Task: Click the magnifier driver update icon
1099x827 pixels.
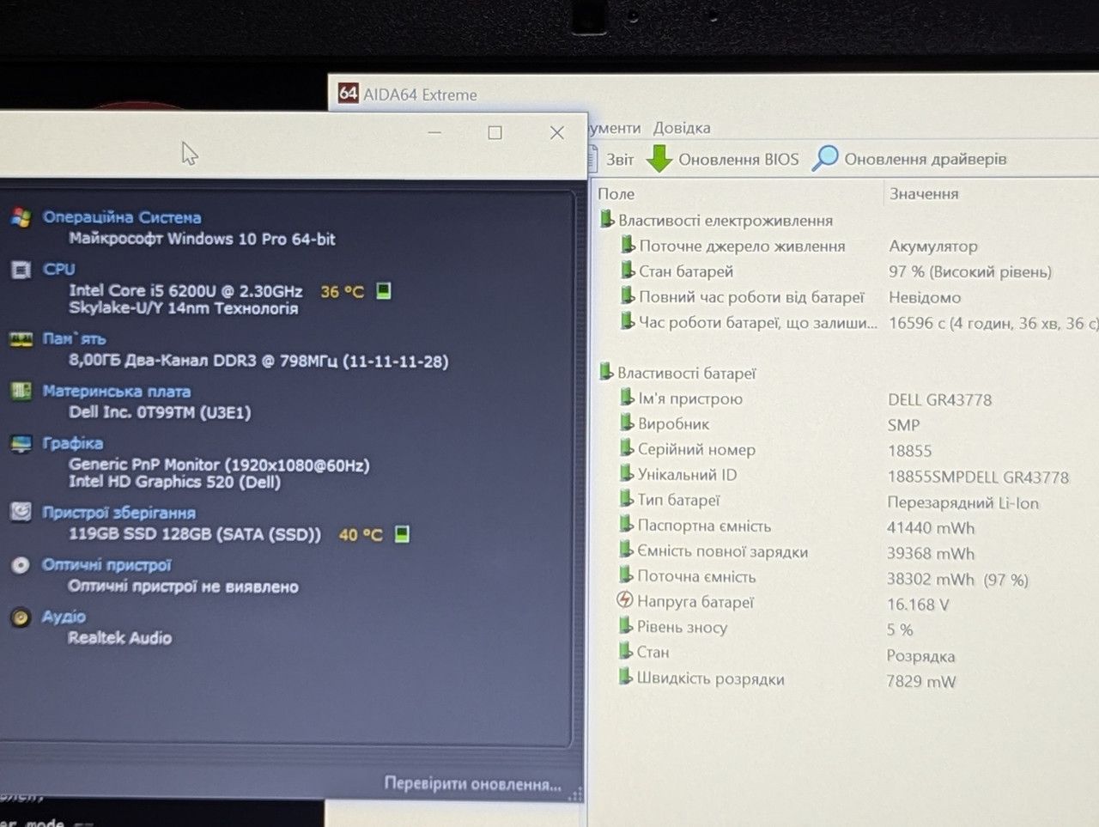Action: (x=825, y=158)
